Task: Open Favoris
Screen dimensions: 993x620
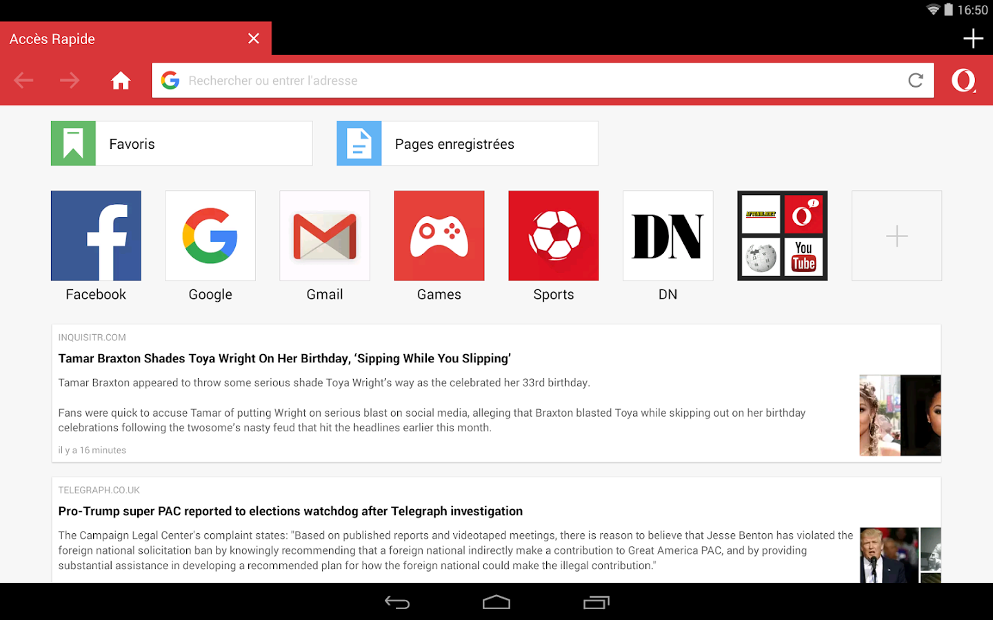Action: [181, 143]
